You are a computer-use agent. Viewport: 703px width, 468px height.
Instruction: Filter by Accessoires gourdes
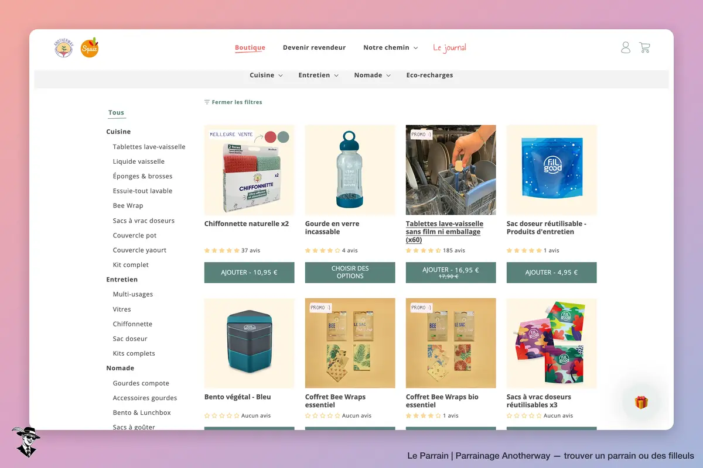coord(145,398)
